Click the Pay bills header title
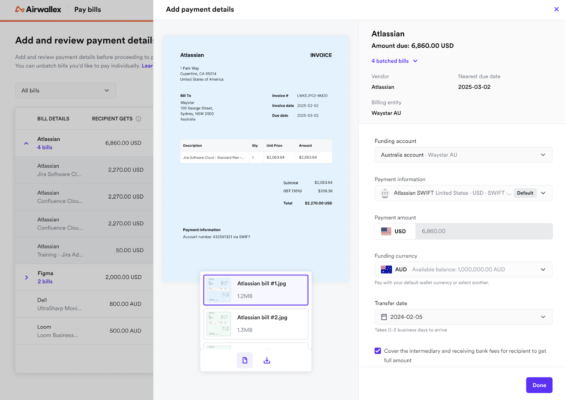The width and height of the screenshot is (565, 400). pos(88,10)
